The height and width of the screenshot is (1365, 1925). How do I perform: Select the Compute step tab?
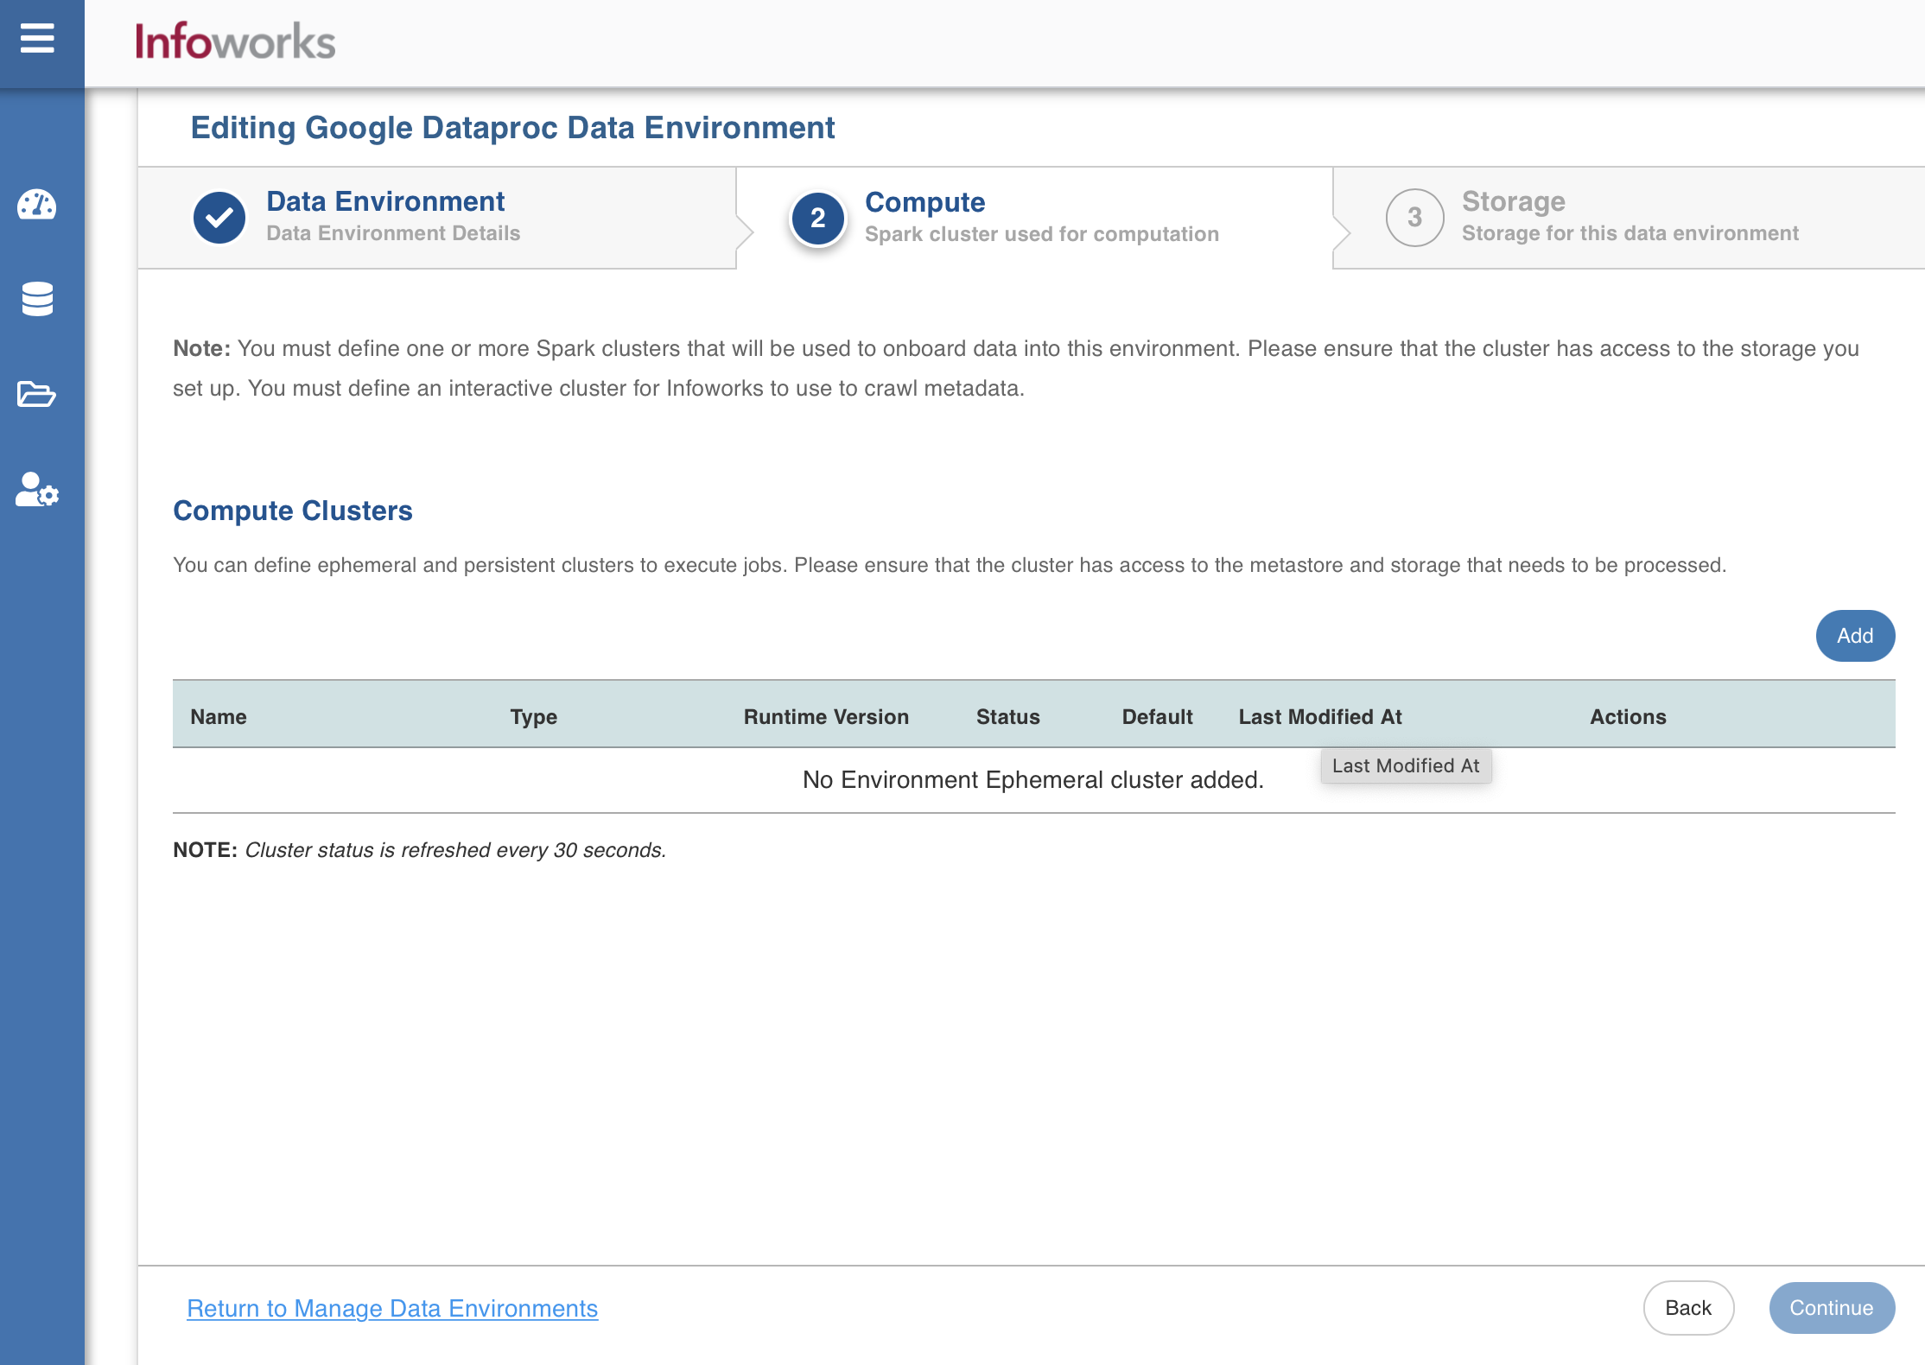pyautogui.click(x=1034, y=218)
